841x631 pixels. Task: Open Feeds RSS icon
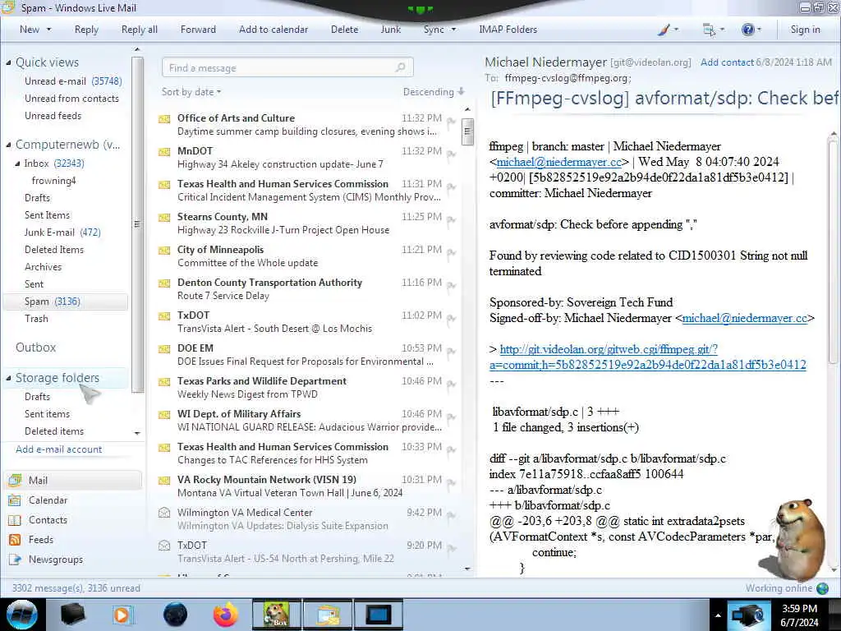coord(15,540)
